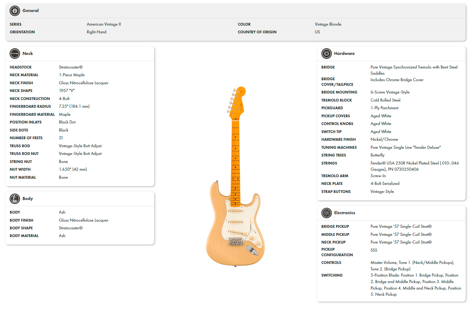
Task: Click Includes Chrome Bridge Cover text
Action: 397,80
